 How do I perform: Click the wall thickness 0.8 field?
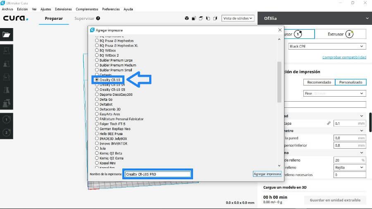350,138
